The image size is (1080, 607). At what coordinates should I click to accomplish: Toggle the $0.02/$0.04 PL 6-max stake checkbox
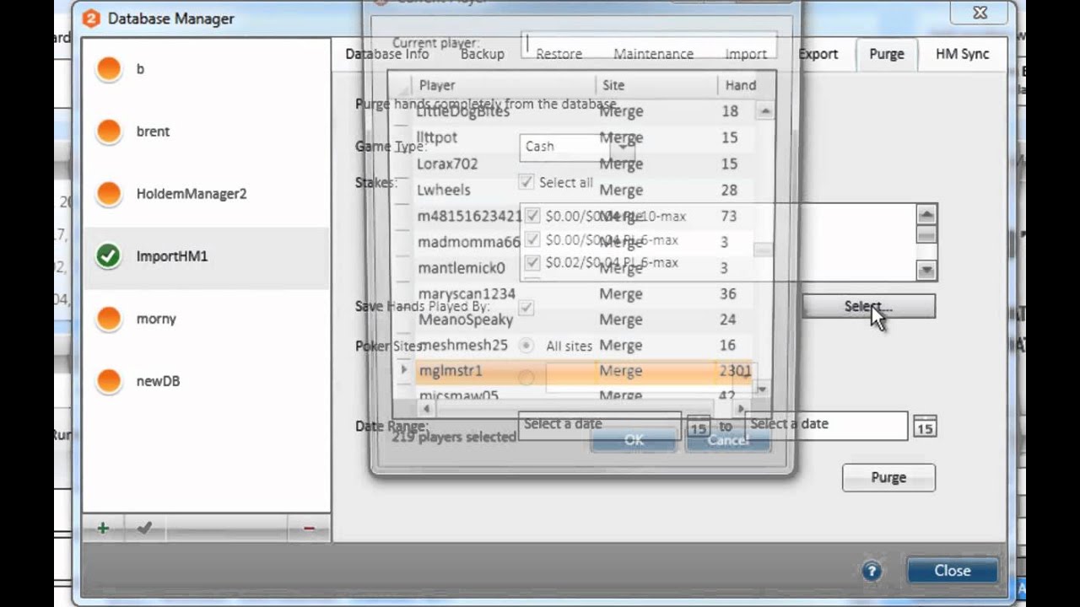(532, 263)
